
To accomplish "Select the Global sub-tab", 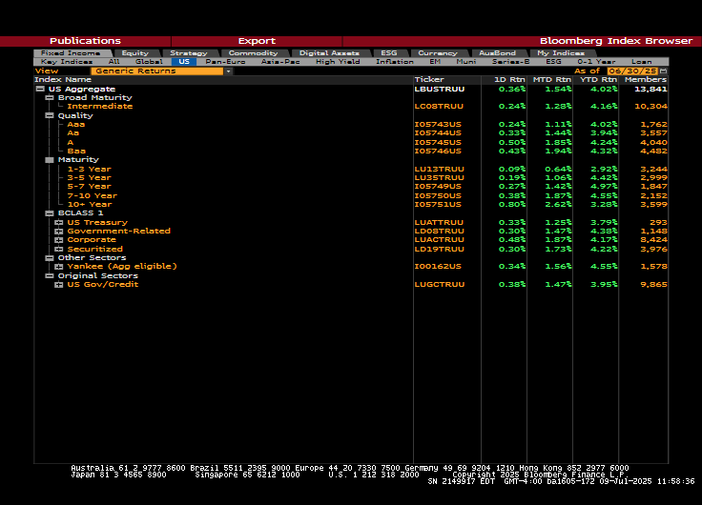I will (149, 62).
